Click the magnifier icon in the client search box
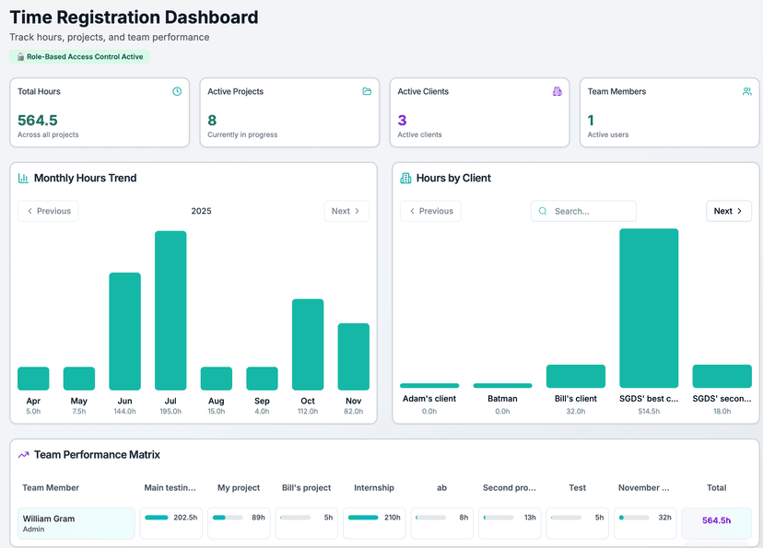The height and width of the screenshot is (548, 763). 542,211
